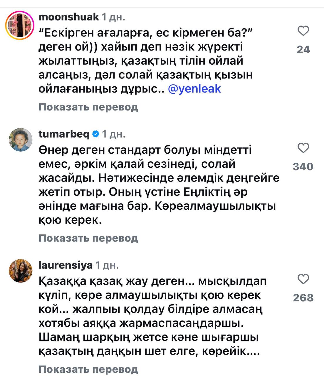View the 24 likes on moonshuak's comment
This screenshot has height=376, width=324.
tap(303, 49)
